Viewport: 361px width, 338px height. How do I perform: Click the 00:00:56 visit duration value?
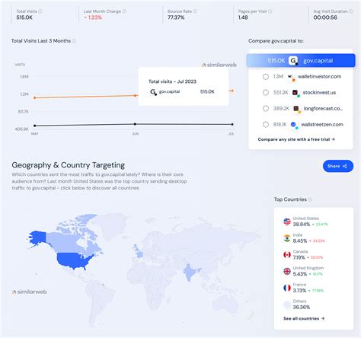[325, 18]
